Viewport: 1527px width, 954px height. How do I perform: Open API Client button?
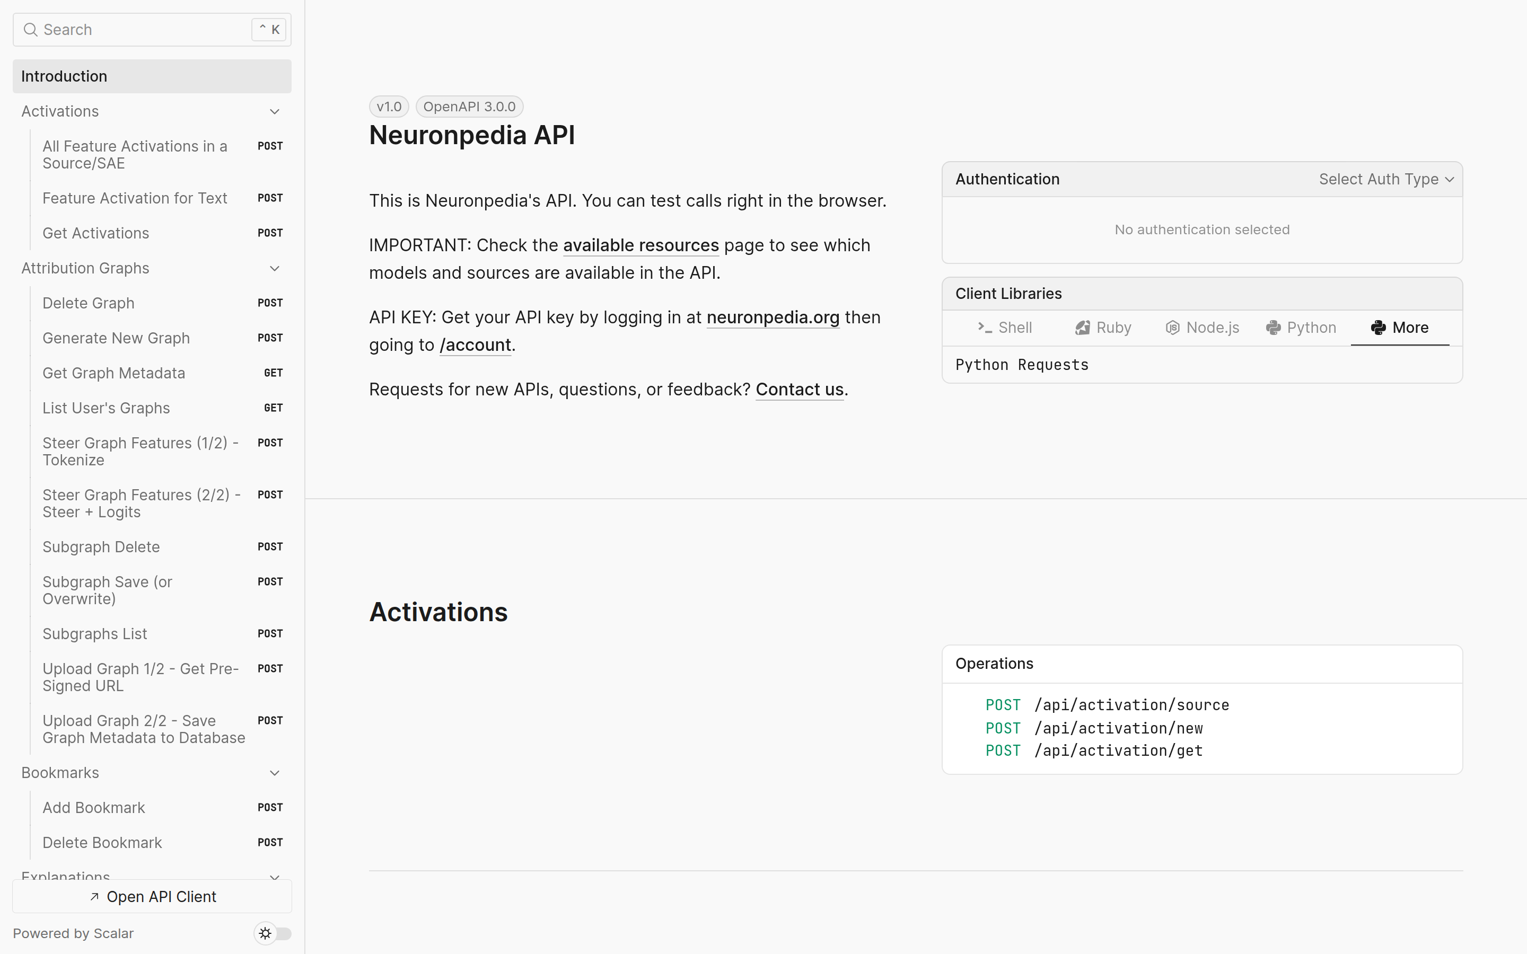point(152,897)
